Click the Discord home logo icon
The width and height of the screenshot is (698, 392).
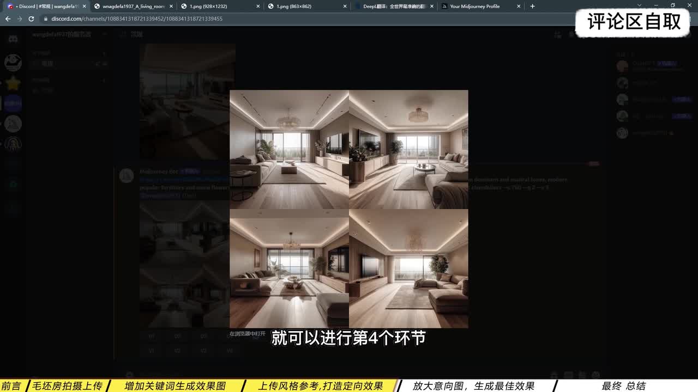[13, 39]
